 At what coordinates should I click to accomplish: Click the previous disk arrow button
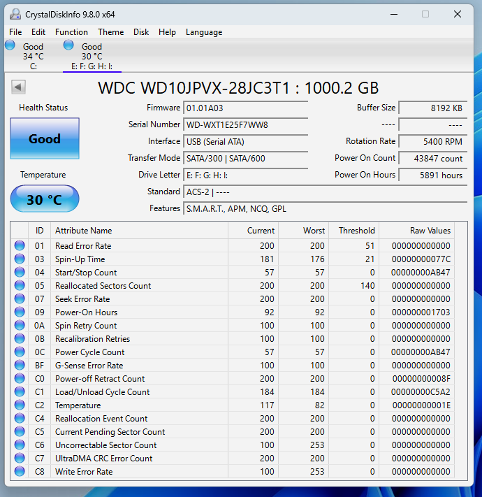[18, 87]
